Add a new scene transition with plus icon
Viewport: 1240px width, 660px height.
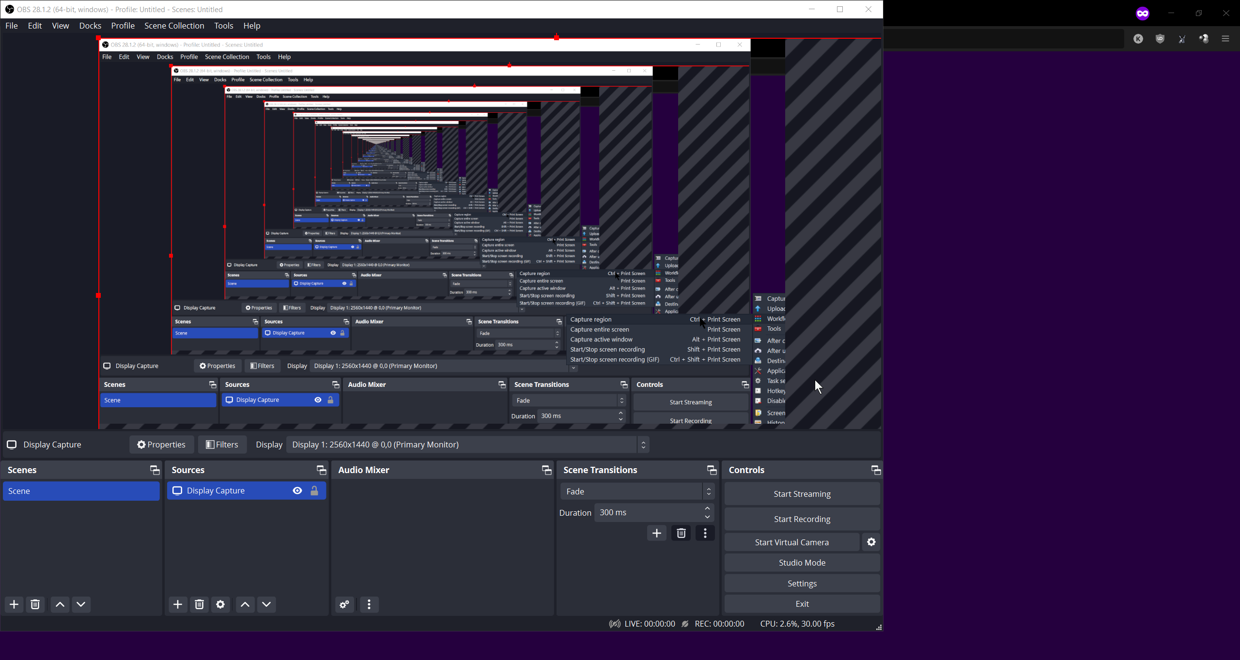coord(656,533)
